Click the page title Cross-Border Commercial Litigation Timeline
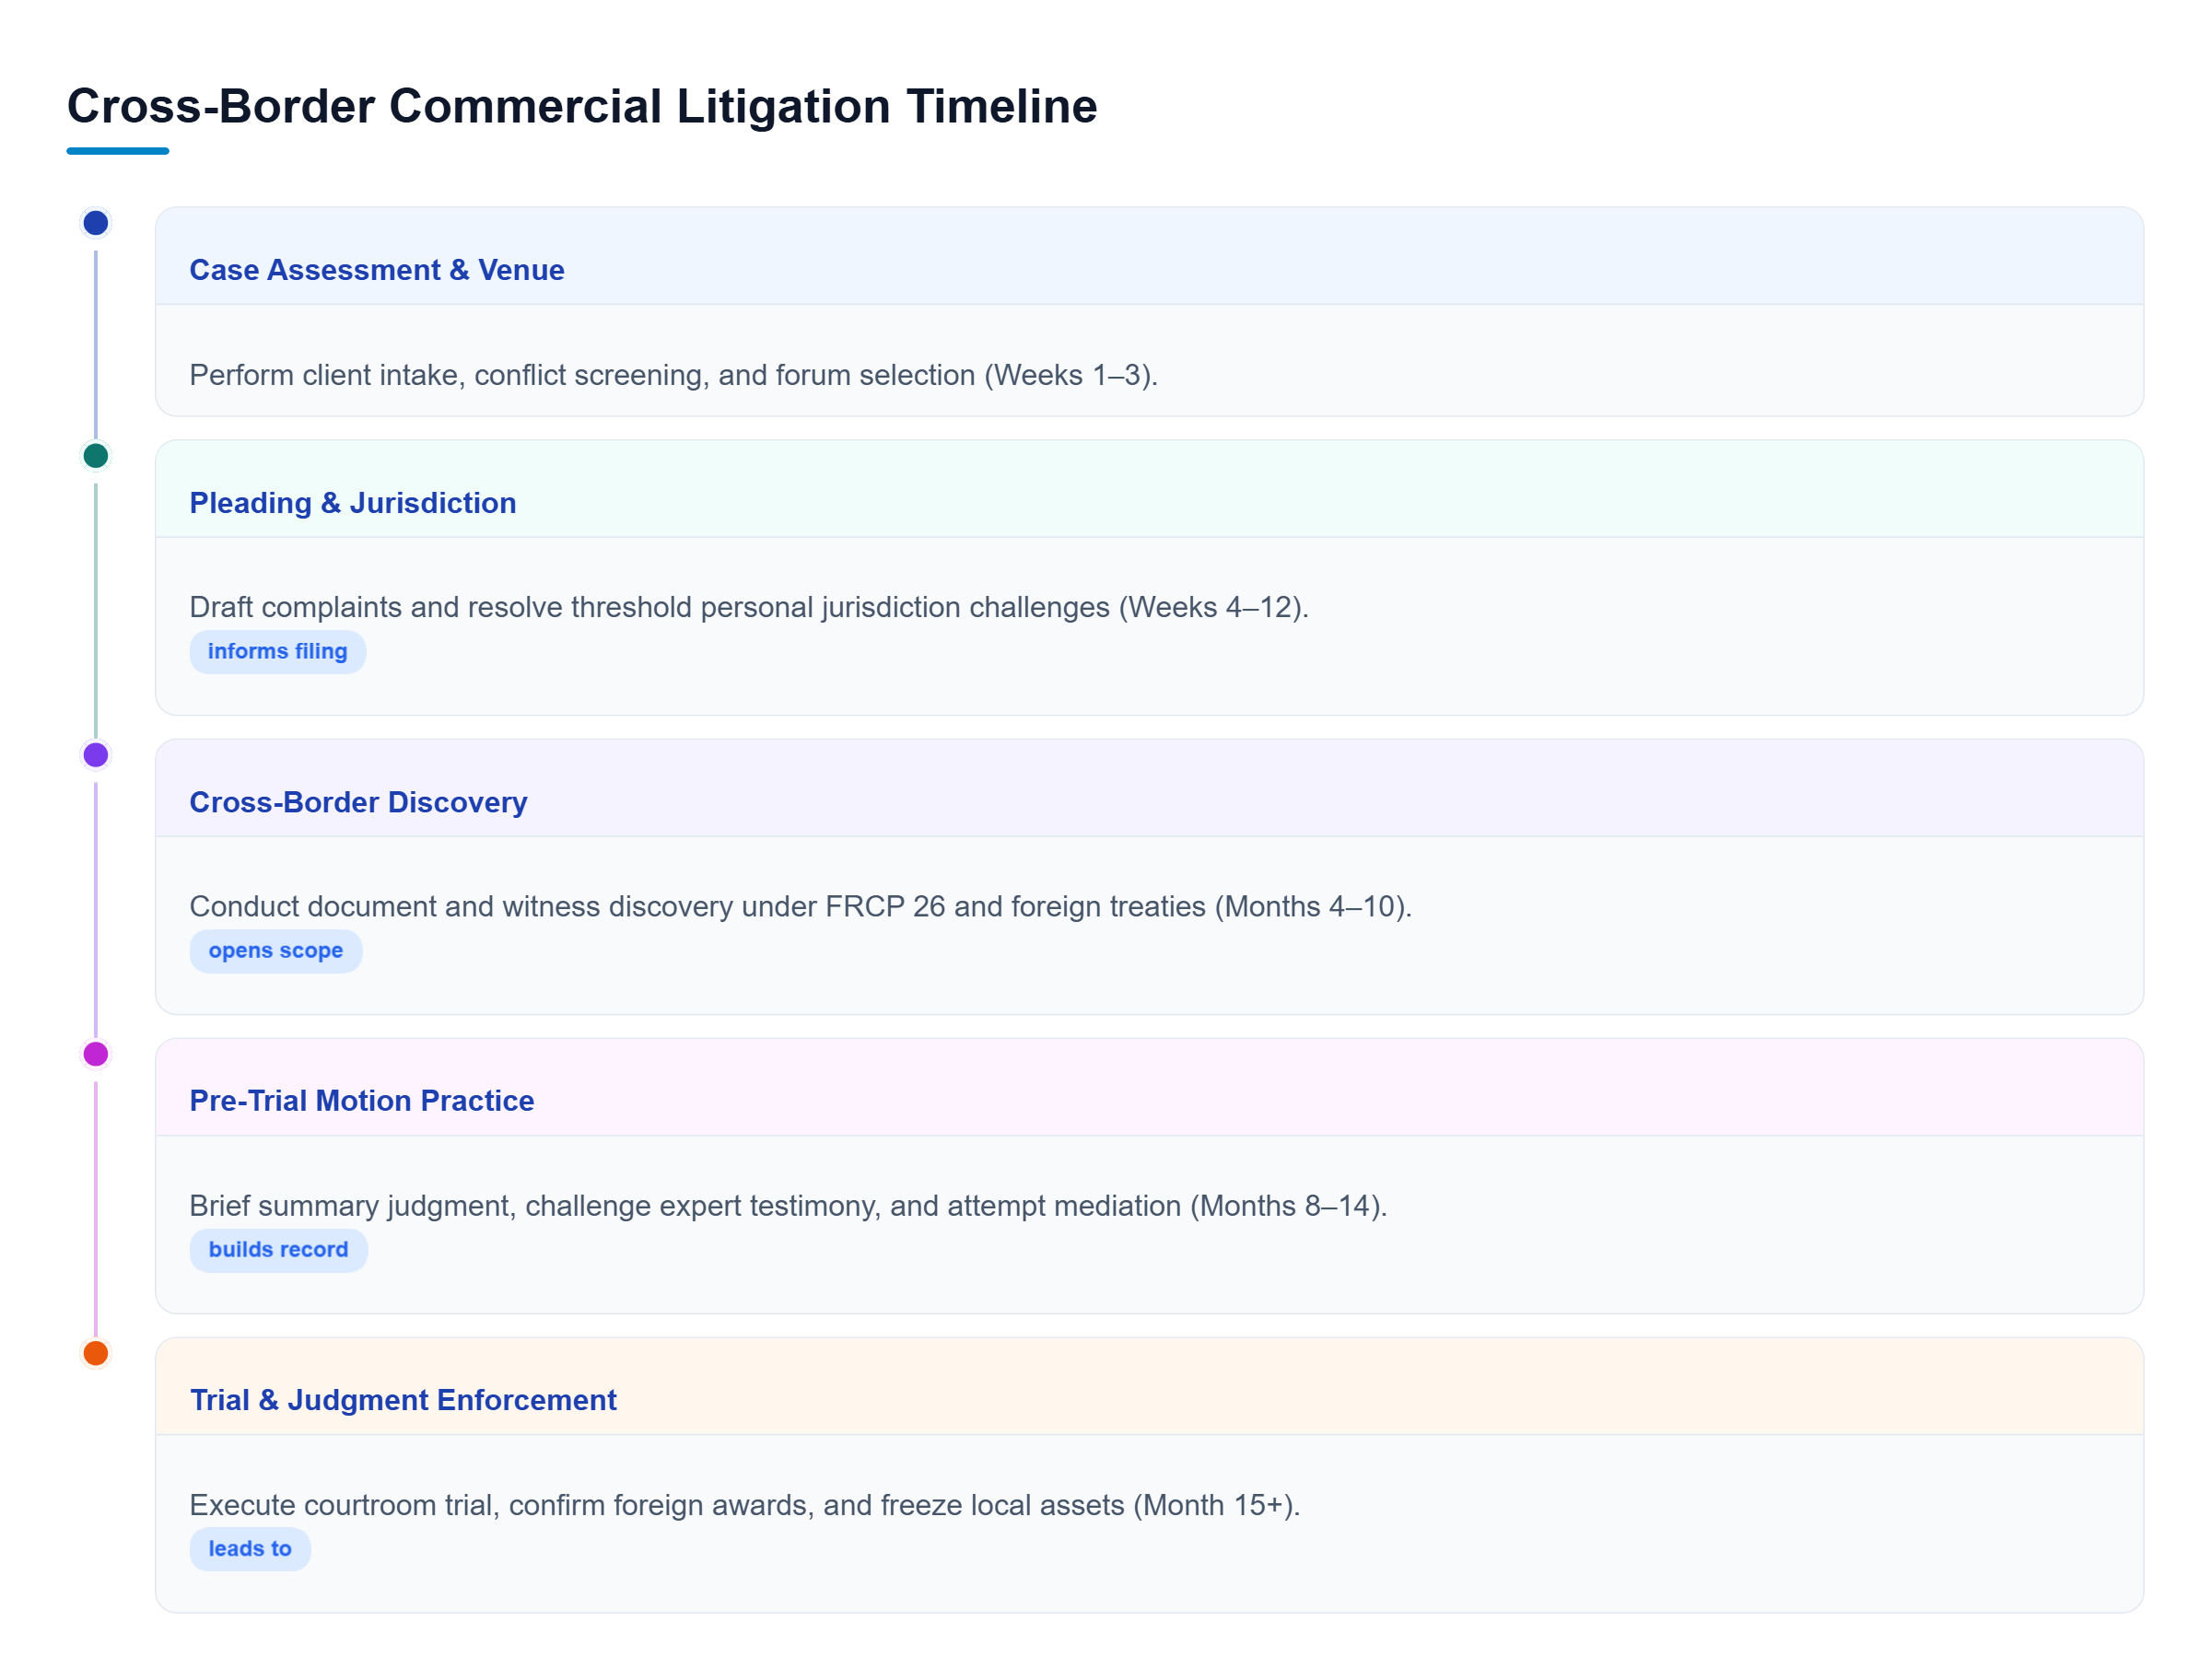Viewport: 2211px width, 1680px height. pos(582,106)
